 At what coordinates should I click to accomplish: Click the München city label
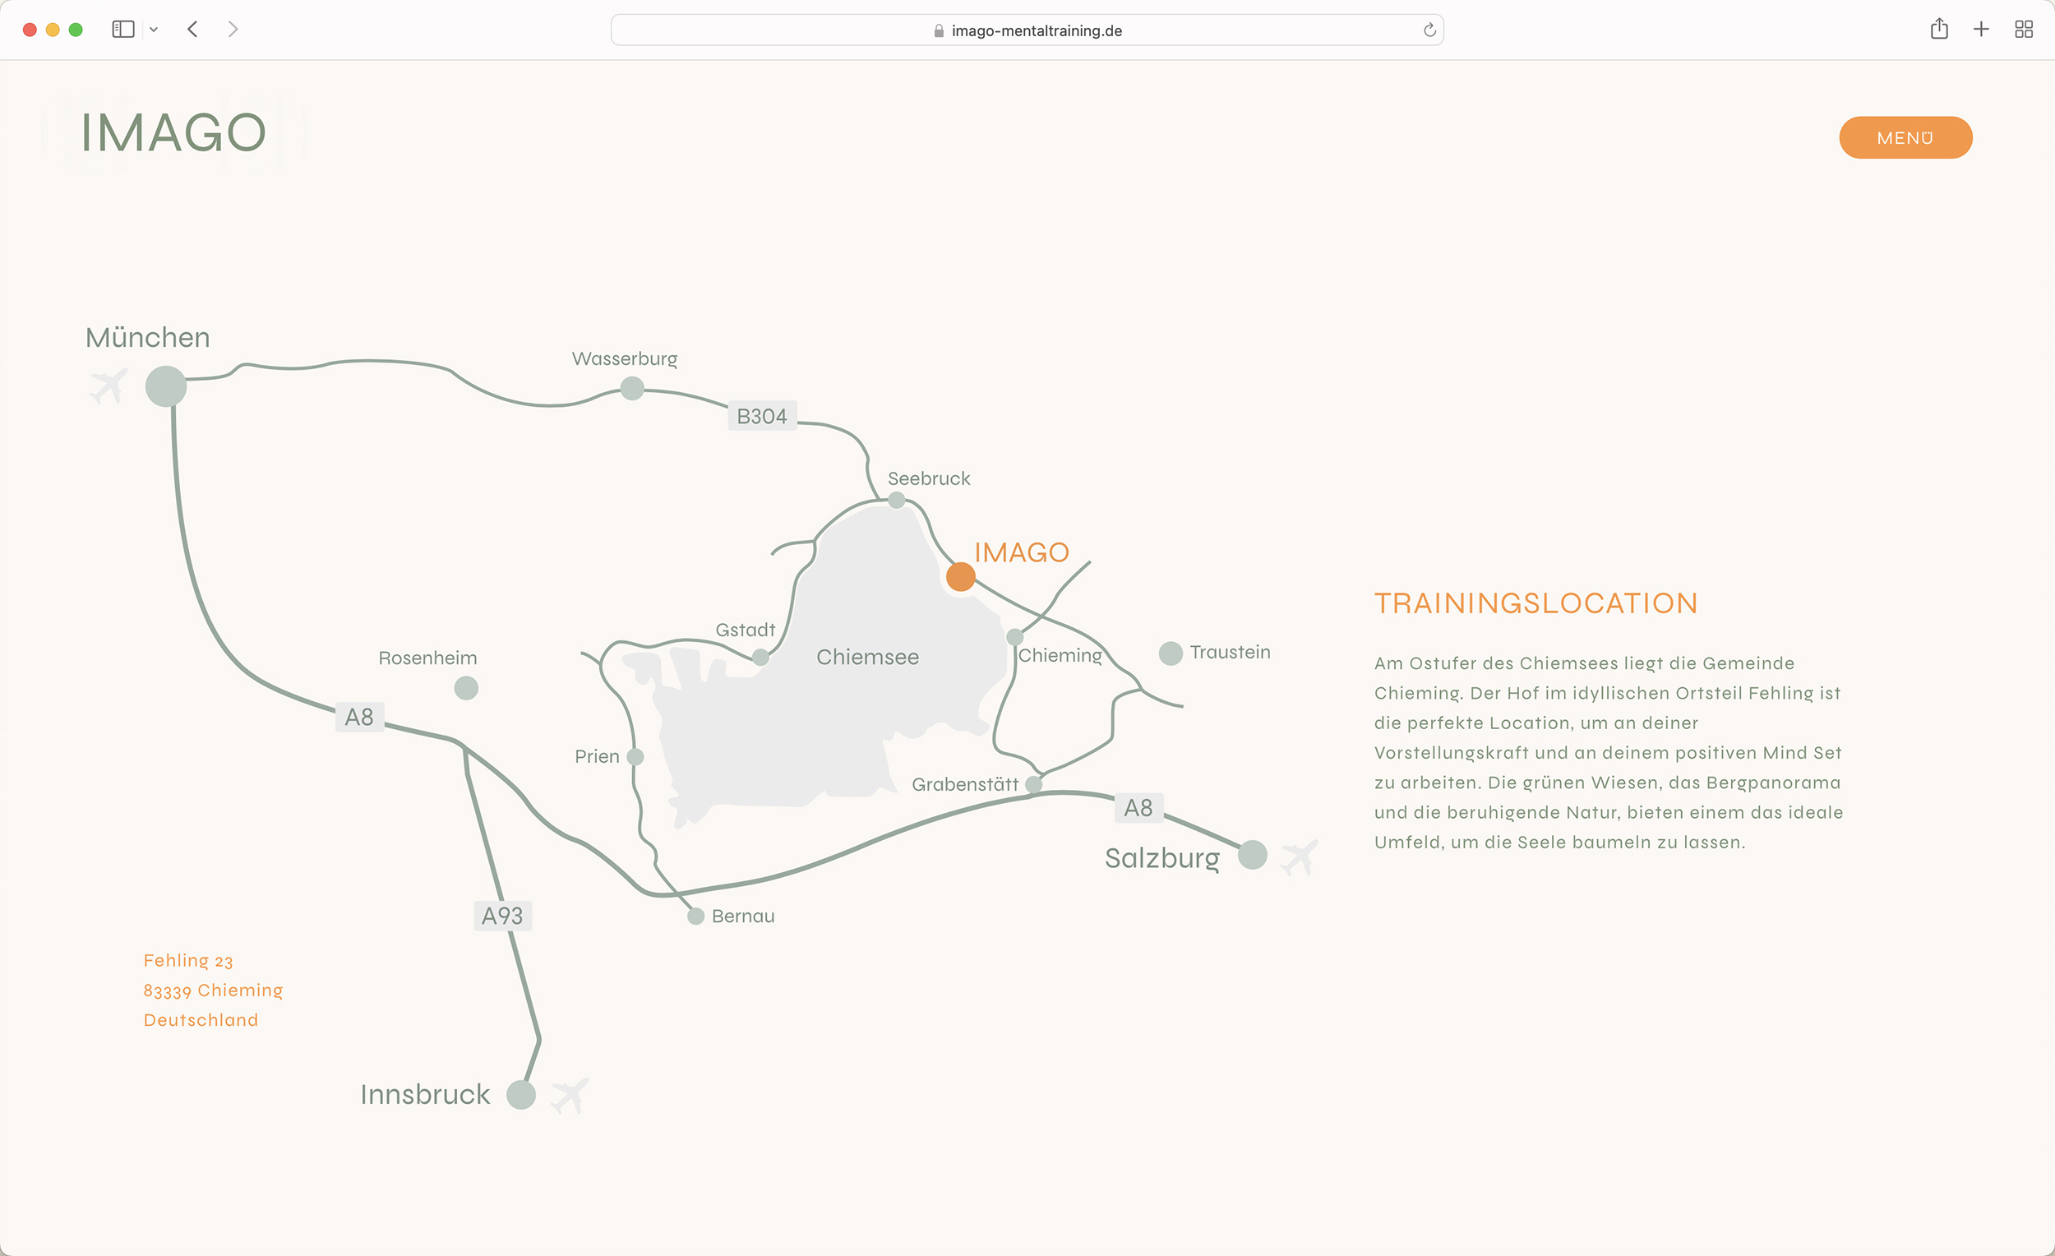148,338
